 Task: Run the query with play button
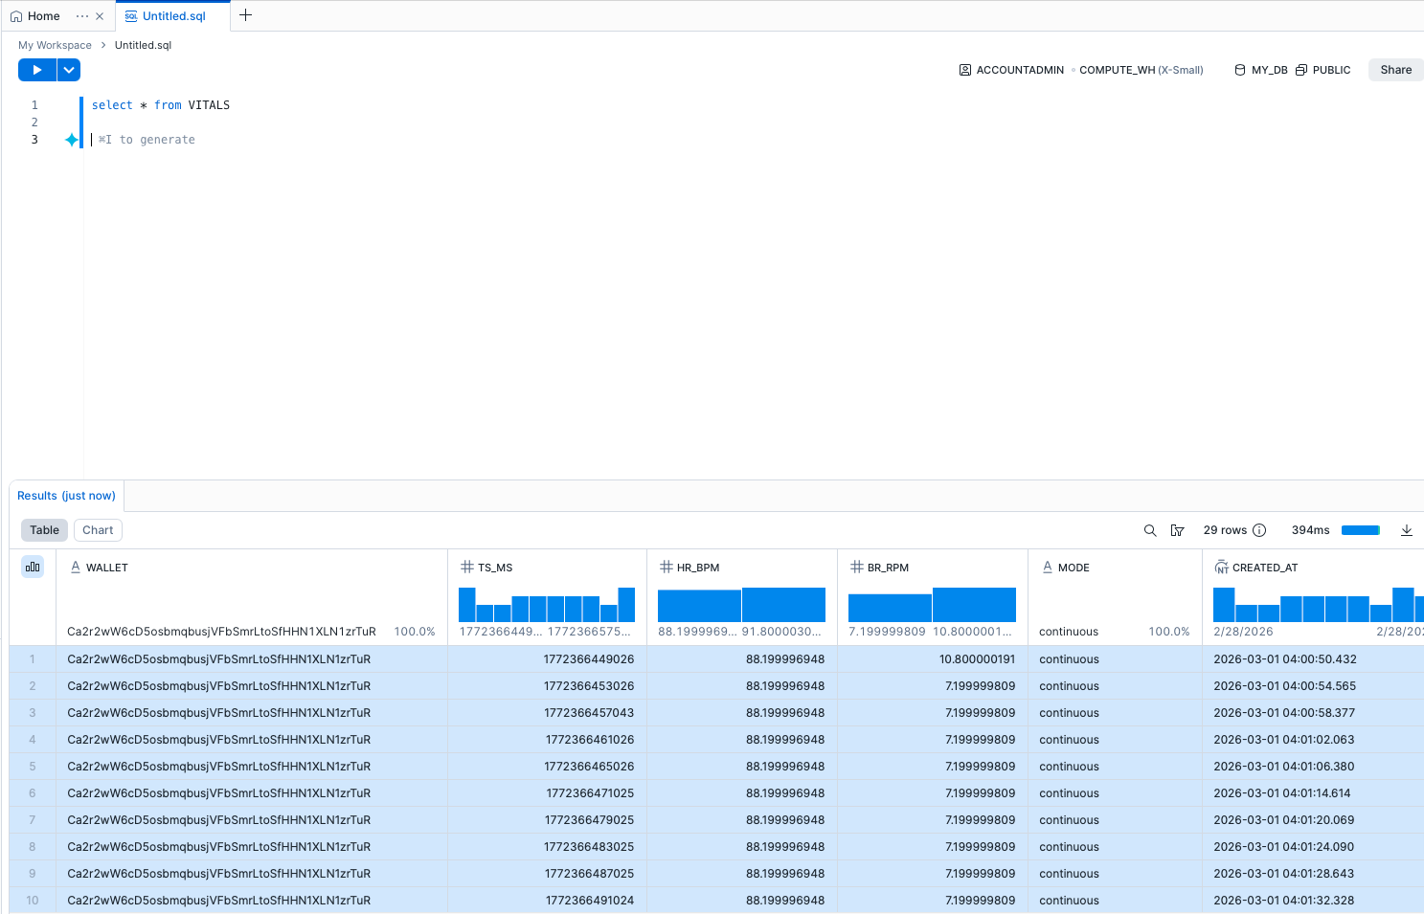37,70
